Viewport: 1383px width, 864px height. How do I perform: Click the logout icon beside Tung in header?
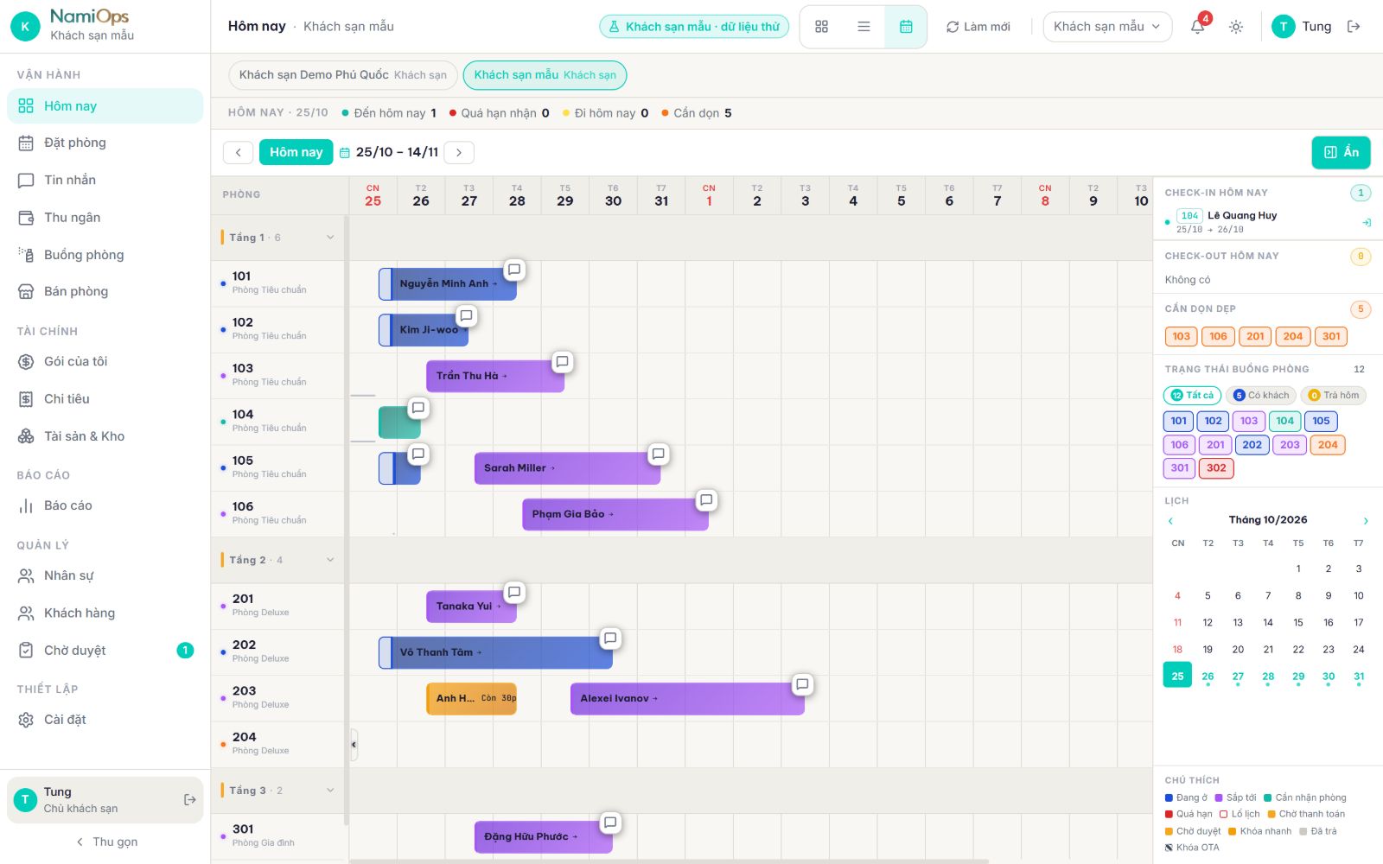coord(1354,27)
